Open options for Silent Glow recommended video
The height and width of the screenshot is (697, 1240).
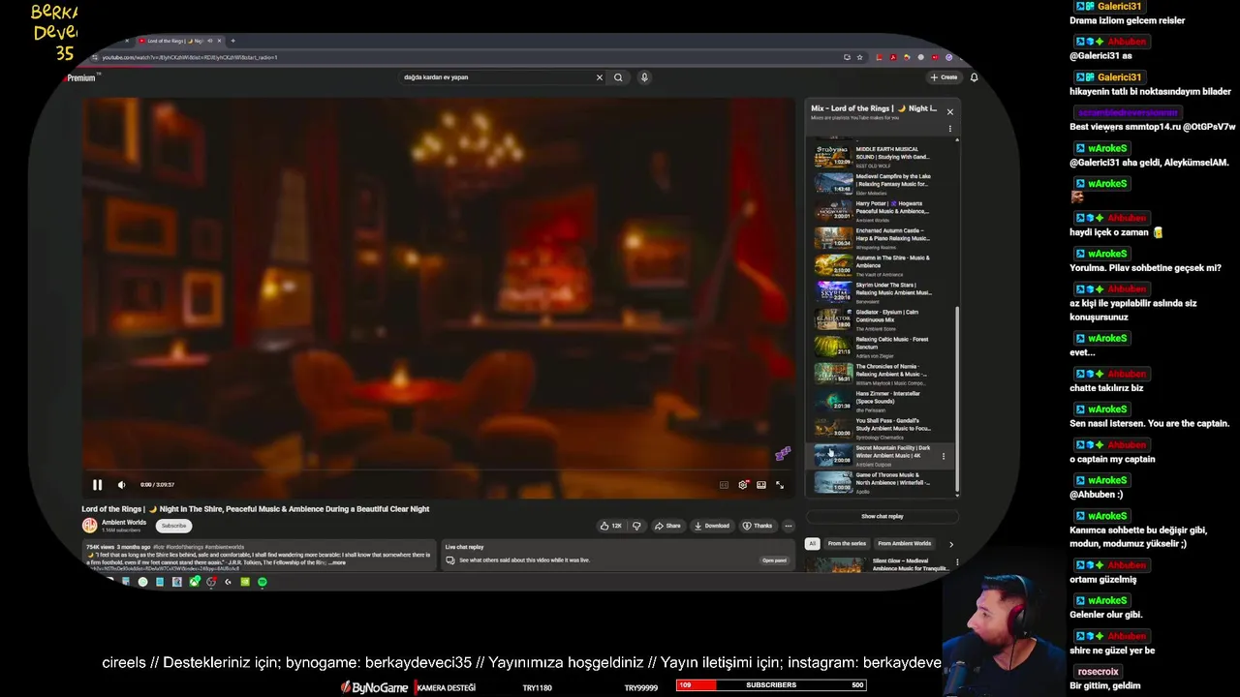tap(956, 561)
